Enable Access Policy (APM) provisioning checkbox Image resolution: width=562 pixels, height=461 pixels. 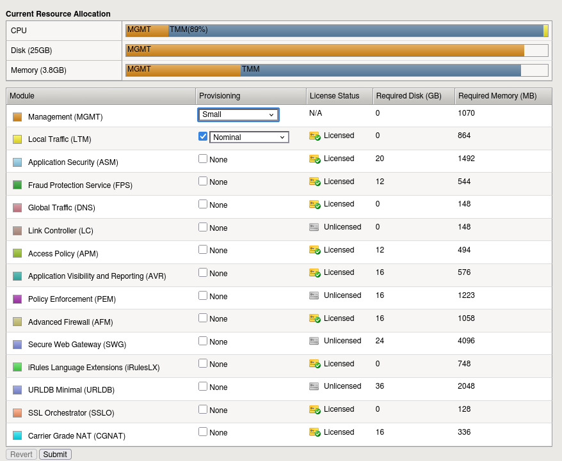pyautogui.click(x=203, y=249)
